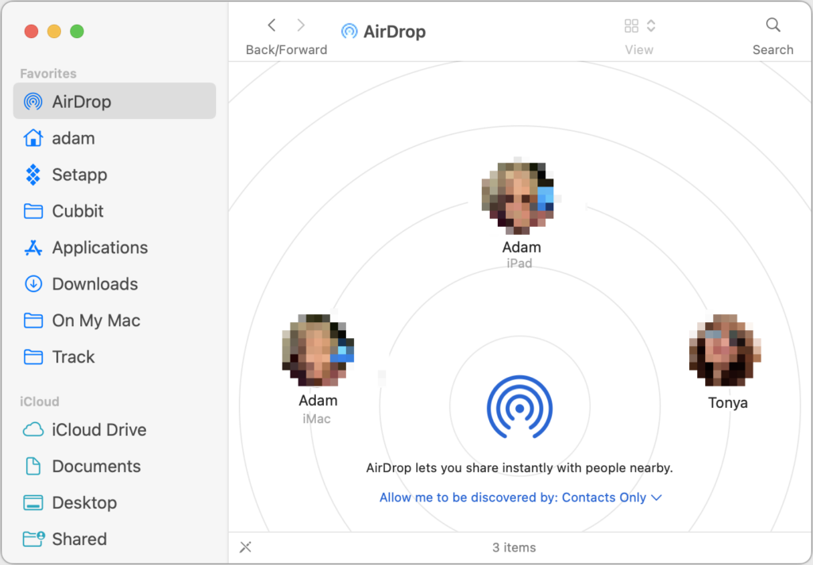This screenshot has width=813, height=565.
Task: Choose Tonya as AirDrop recipient
Action: 726,351
